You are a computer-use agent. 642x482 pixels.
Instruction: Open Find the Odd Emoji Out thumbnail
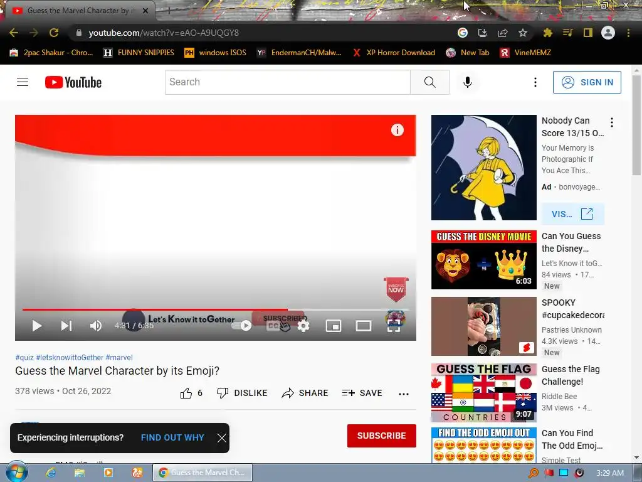coord(483,446)
